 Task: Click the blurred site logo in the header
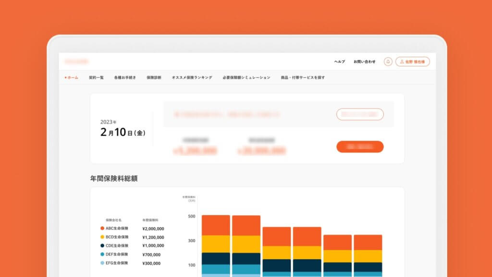76,62
